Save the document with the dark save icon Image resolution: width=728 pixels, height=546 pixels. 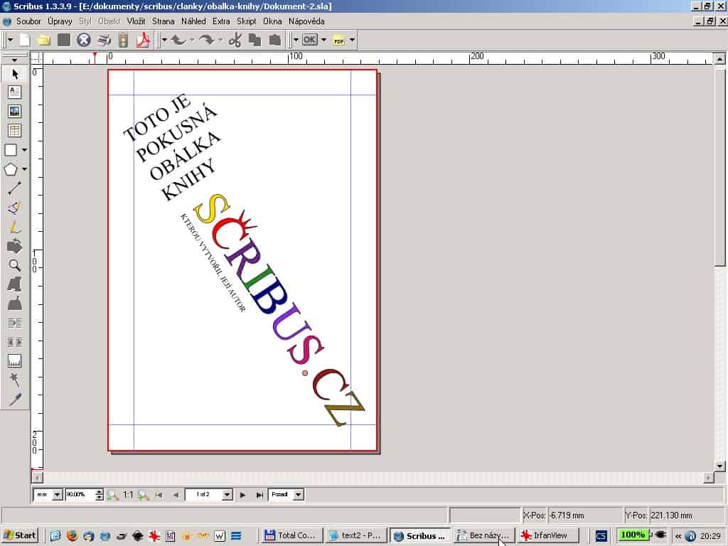tap(63, 41)
